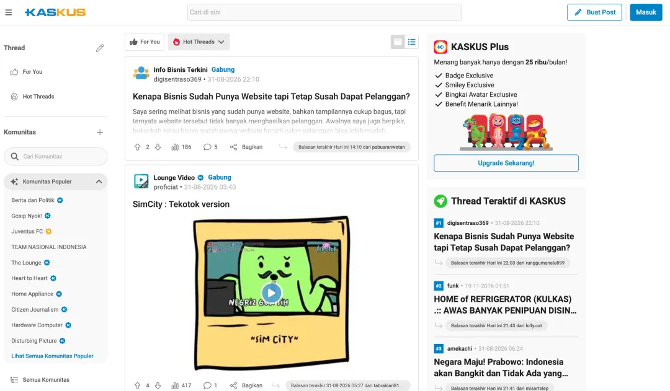Open user proficiat profile

tap(166, 187)
